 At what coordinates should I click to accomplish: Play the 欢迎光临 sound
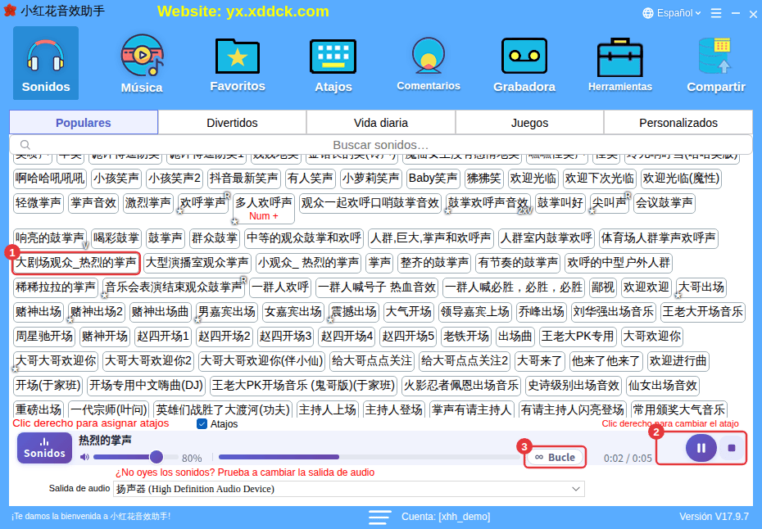click(x=533, y=179)
